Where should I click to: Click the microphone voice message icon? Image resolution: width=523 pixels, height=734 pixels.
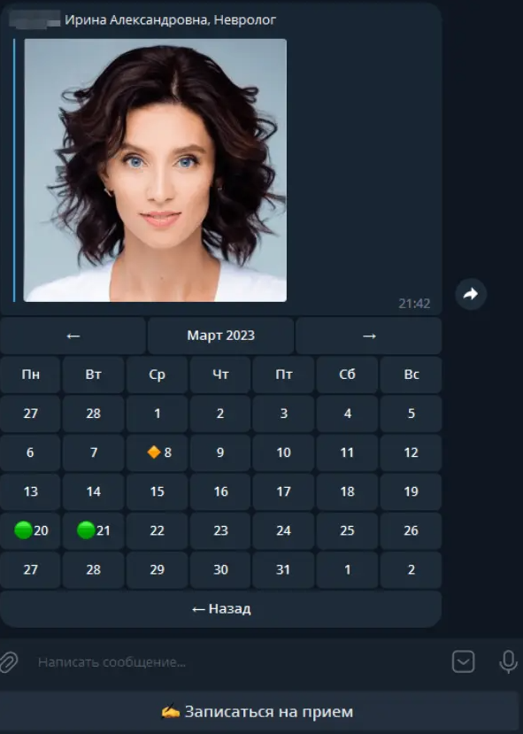pyautogui.click(x=508, y=662)
